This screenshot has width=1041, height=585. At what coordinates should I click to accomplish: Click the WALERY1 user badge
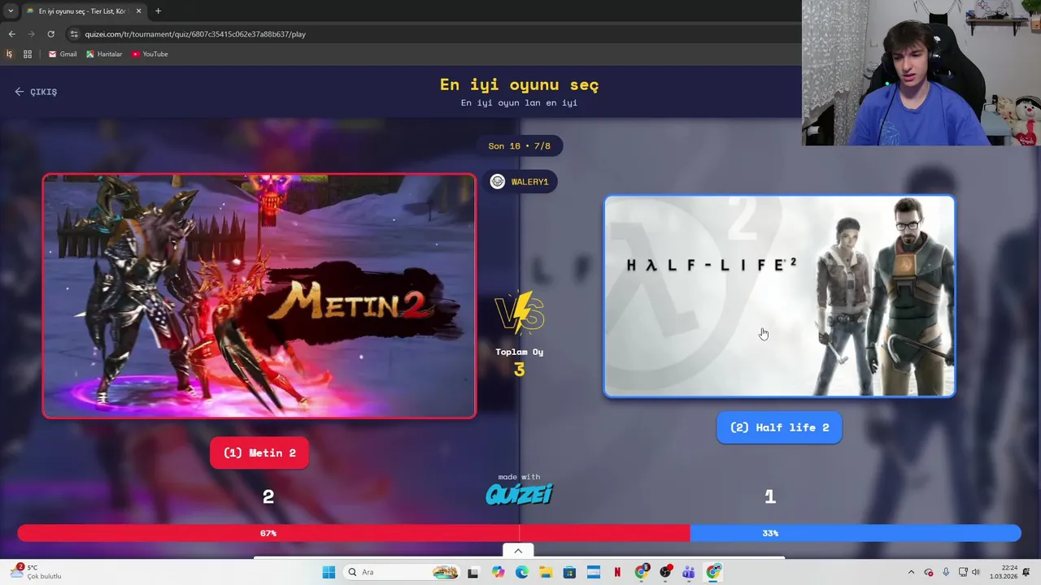[520, 182]
